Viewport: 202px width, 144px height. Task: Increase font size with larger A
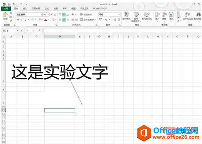[52, 14]
